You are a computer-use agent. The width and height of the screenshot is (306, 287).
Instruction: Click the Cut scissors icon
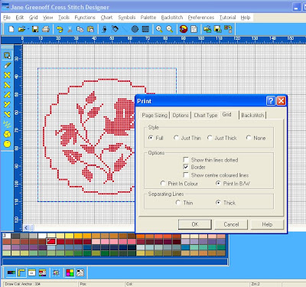[70, 29]
